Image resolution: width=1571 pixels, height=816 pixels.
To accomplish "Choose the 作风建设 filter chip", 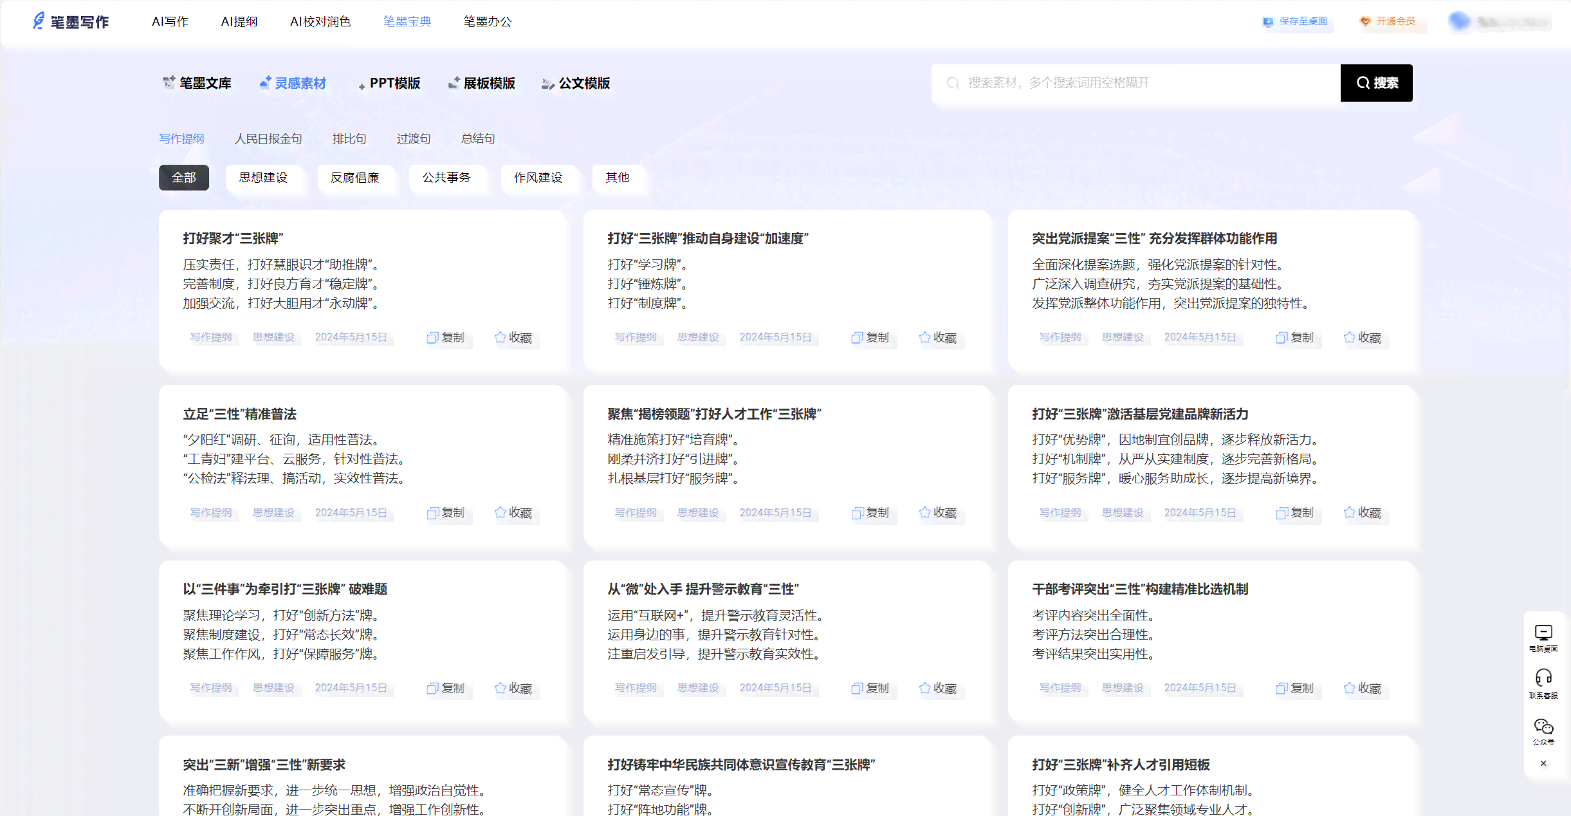I will pyautogui.click(x=538, y=178).
